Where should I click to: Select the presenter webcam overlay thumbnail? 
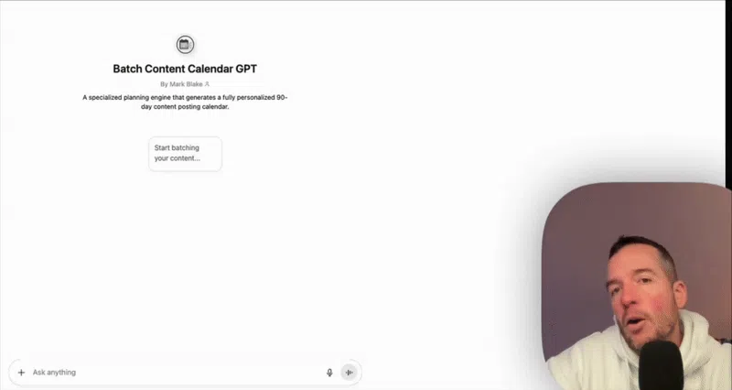coord(637,286)
